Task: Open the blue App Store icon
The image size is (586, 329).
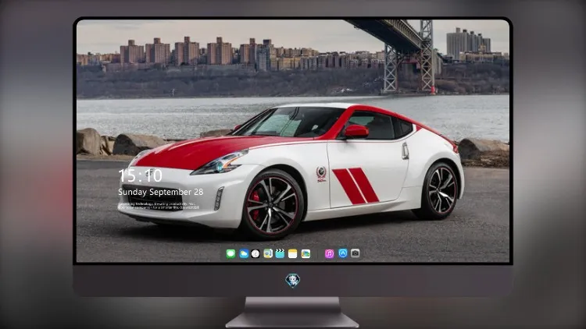Action: click(x=343, y=253)
